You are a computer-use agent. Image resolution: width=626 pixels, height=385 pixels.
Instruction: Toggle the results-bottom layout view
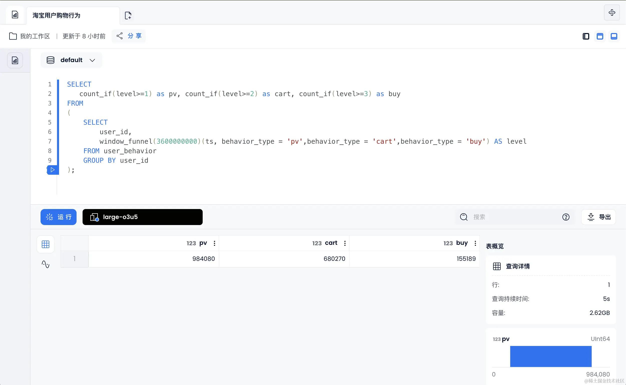pyautogui.click(x=614, y=36)
